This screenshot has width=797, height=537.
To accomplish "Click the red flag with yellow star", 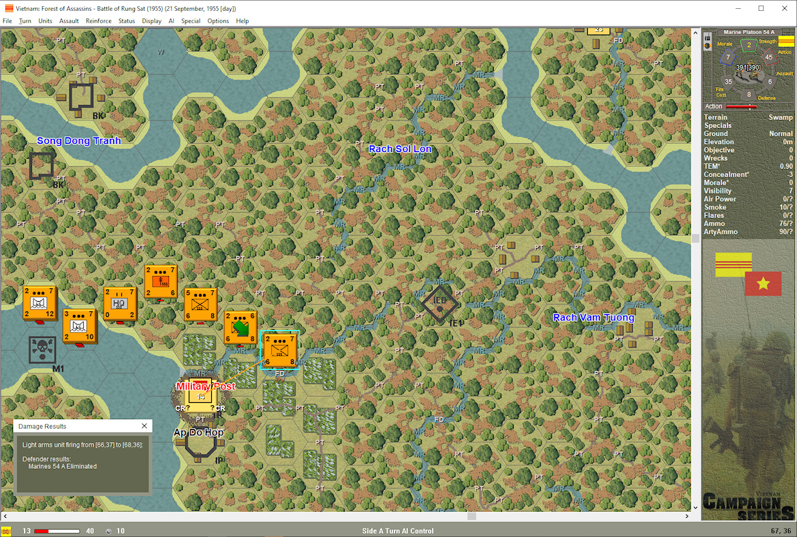I will (763, 283).
